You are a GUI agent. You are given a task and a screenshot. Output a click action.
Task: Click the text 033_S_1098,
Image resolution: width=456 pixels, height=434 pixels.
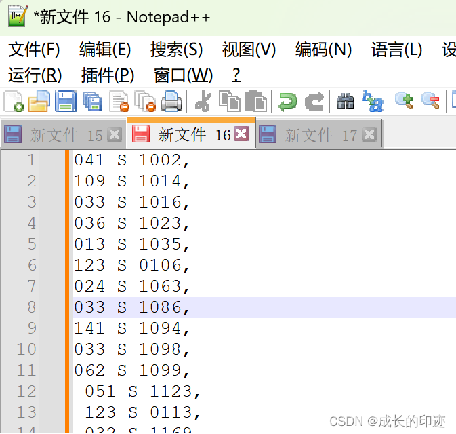tap(131, 350)
